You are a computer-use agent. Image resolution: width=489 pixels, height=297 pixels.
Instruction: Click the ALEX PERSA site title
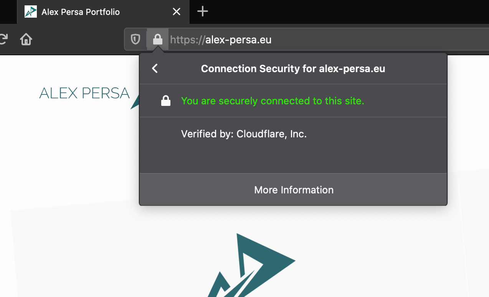point(84,93)
